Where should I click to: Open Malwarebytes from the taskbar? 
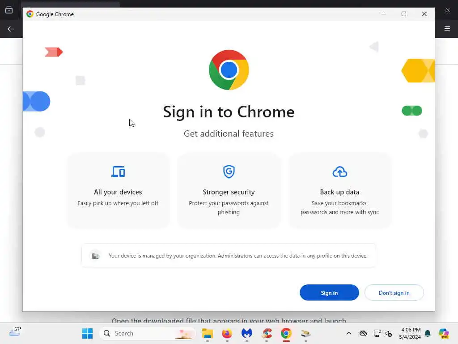pos(247,333)
